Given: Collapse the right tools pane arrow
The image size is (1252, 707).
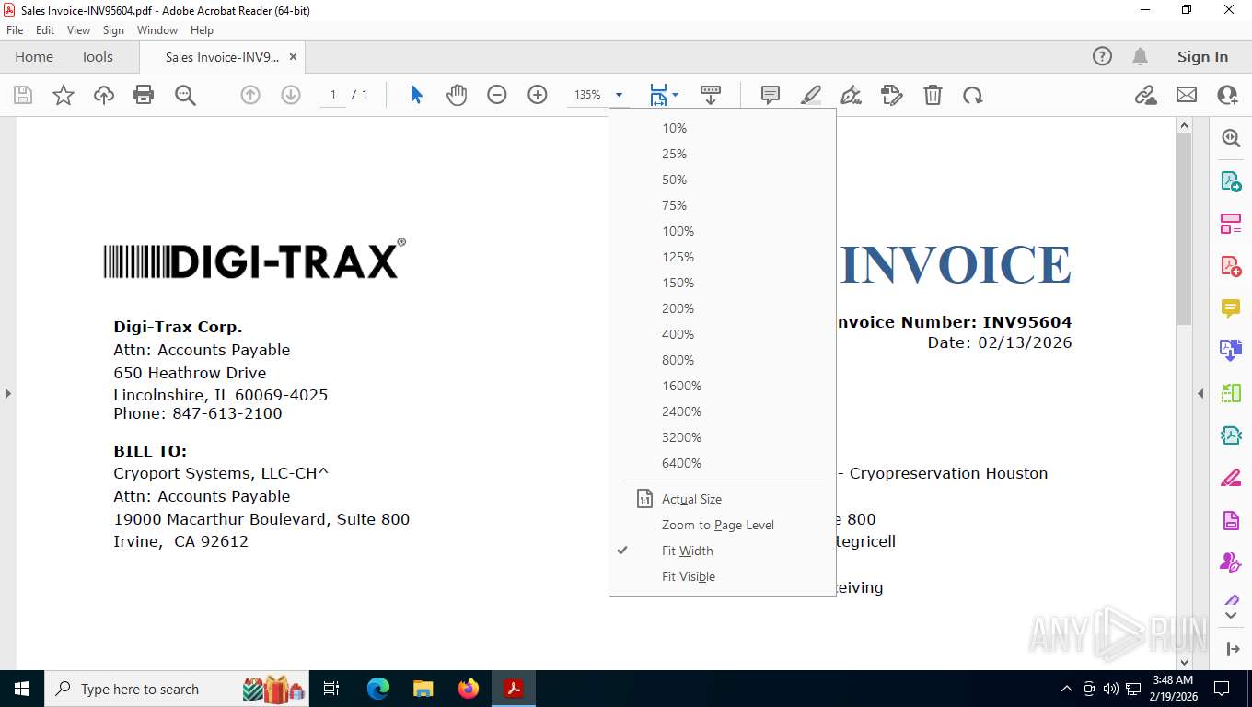Looking at the screenshot, I should tap(1200, 393).
